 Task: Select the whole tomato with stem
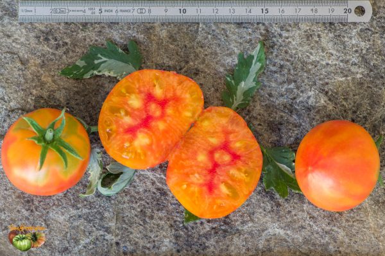point(46,151)
